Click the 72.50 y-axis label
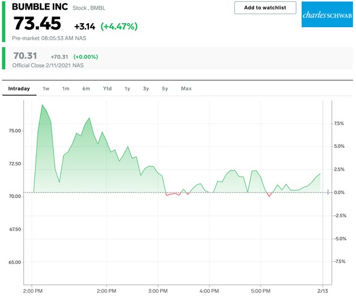This screenshot has height=298, width=356. click(x=15, y=164)
